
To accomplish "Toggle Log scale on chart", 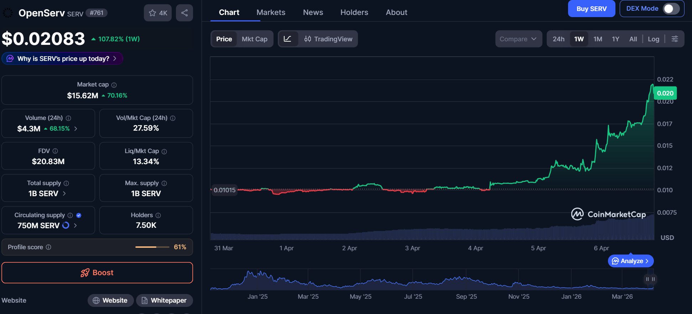I will click(x=653, y=39).
